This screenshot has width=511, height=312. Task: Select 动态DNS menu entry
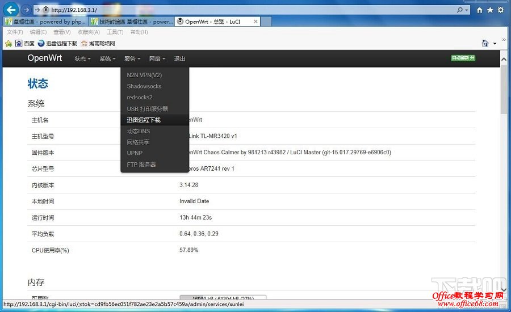coord(155,131)
